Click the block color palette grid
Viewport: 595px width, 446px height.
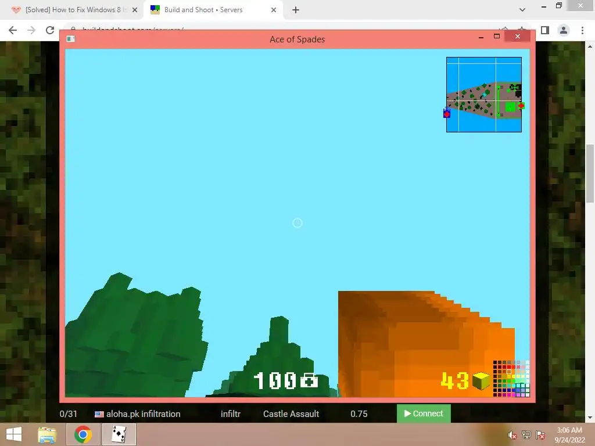pos(511,379)
